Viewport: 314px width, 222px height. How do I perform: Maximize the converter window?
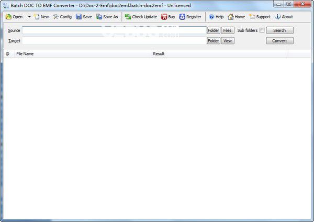click(x=289, y=4)
